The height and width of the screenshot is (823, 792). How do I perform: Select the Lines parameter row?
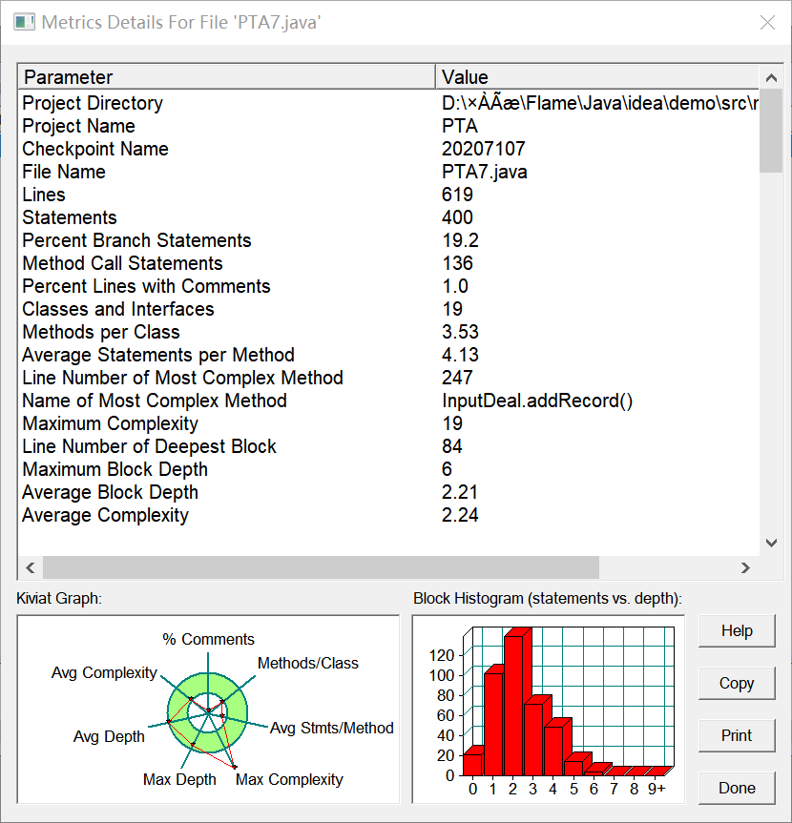pyautogui.click(x=388, y=195)
